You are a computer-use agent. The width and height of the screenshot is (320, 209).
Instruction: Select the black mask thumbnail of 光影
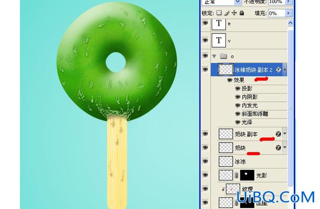[x=247, y=175]
